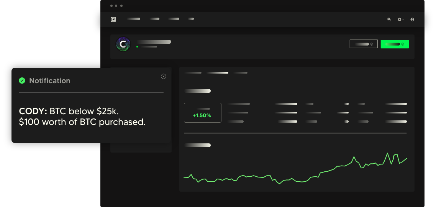Click the round C bot avatar
436x207 pixels.
pos(123,44)
